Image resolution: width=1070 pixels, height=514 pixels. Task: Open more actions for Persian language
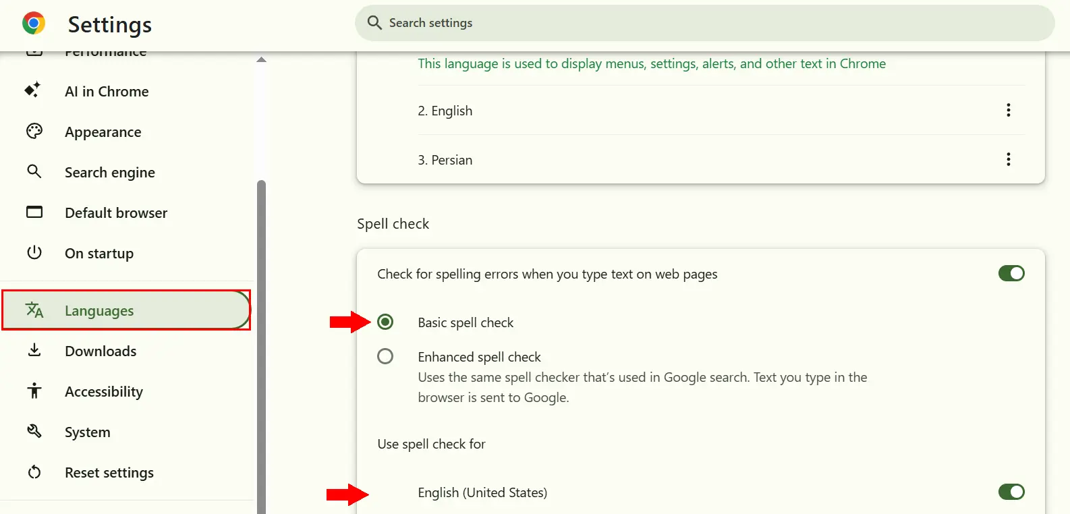tap(1009, 159)
